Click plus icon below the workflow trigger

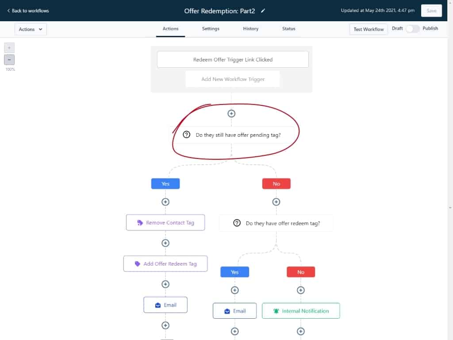pyautogui.click(x=231, y=113)
